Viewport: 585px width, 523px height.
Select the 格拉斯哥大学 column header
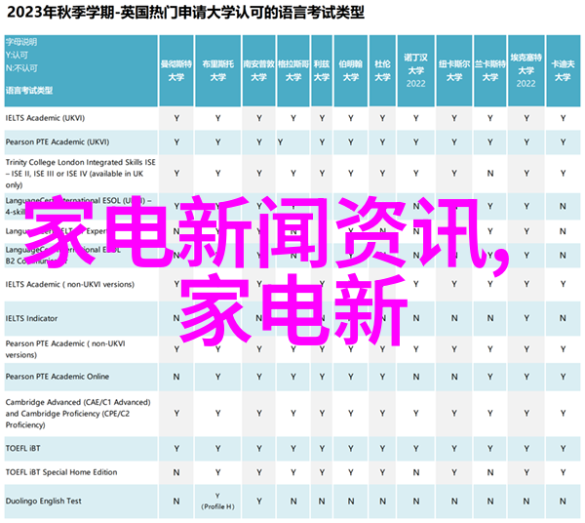pos(293,70)
